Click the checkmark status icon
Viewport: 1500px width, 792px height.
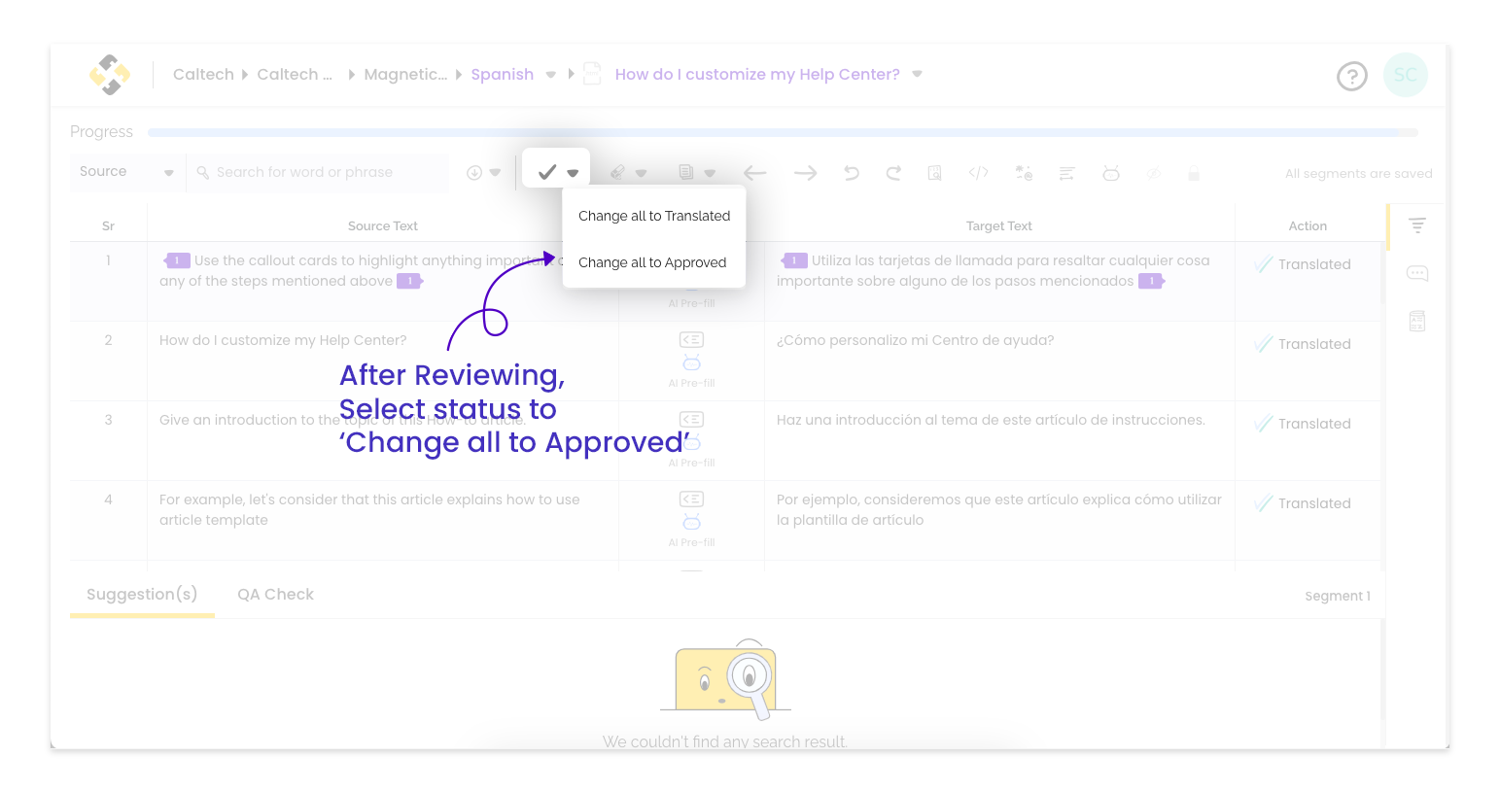(x=547, y=172)
